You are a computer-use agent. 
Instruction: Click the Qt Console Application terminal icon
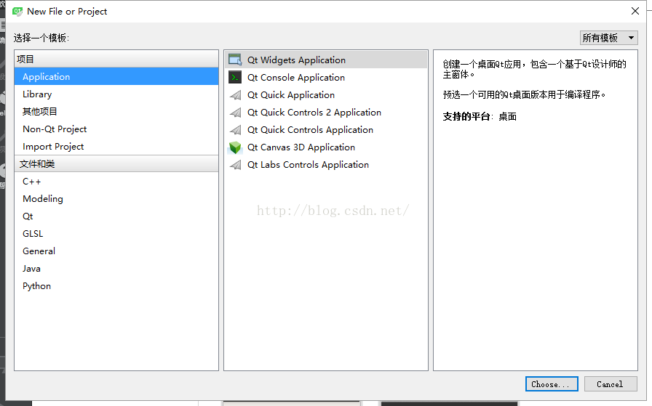pos(235,77)
